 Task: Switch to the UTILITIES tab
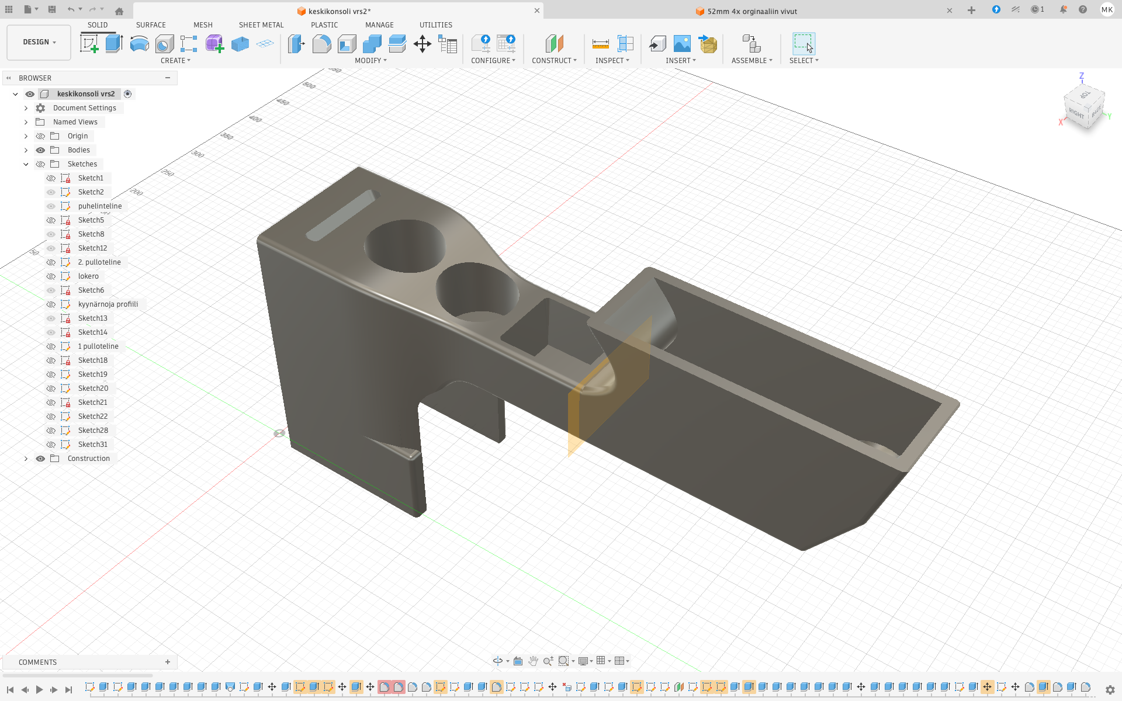point(436,25)
